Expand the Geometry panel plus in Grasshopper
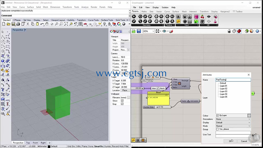 tap(163, 25)
